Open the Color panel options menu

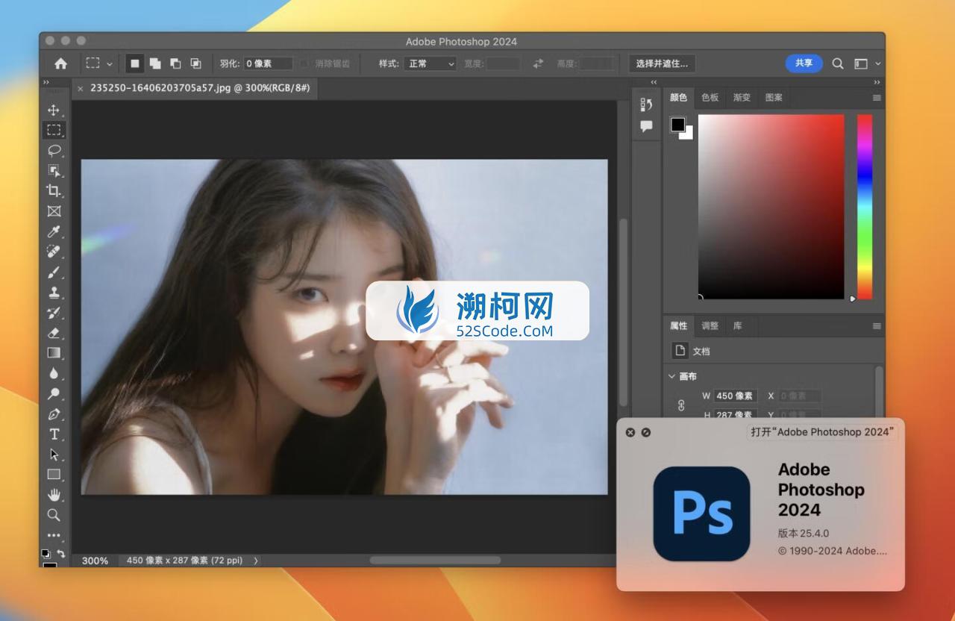click(x=877, y=98)
